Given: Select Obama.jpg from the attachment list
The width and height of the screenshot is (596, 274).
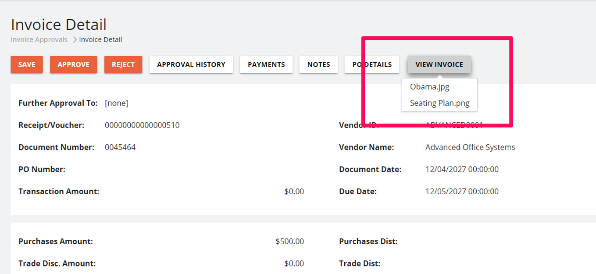Looking at the screenshot, I should click(x=429, y=87).
